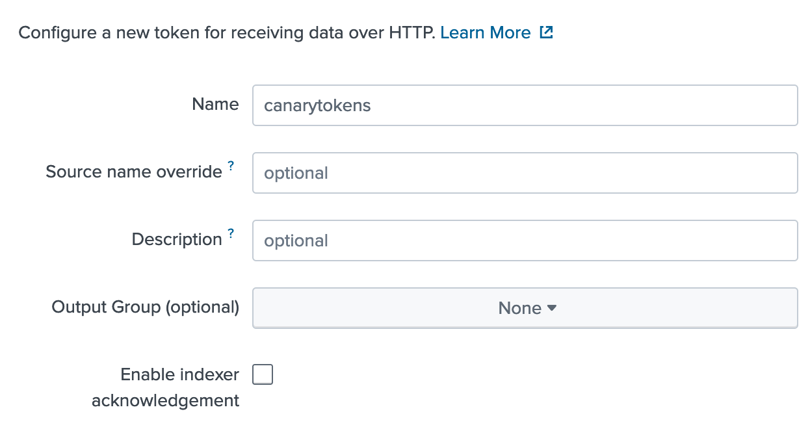Image resolution: width=810 pixels, height=442 pixels.
Task: Select the Description field placeholder text
Action: click(x=296, y=240)
